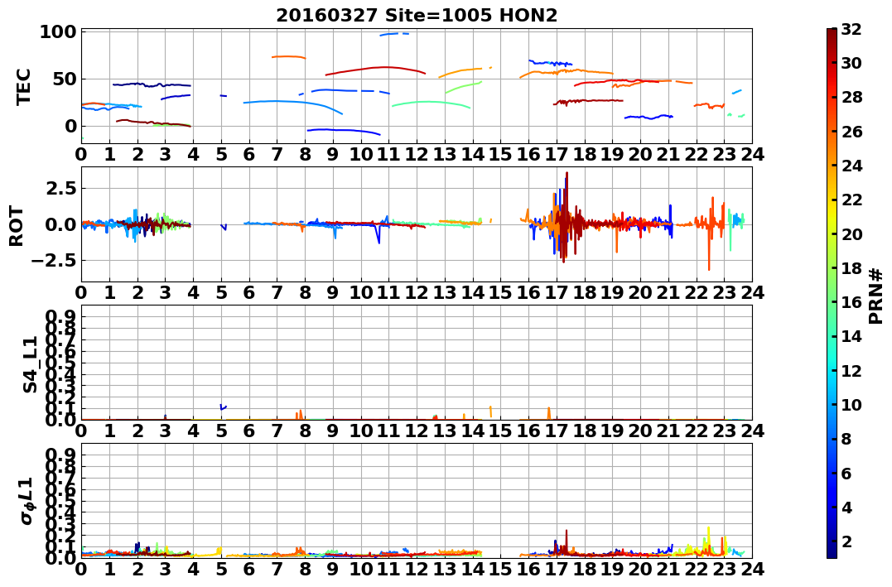The height and width of the screenshot is (587, 892).
Task: Click the blue S4_L1 blip at hour 5
Action: point(223,407)
